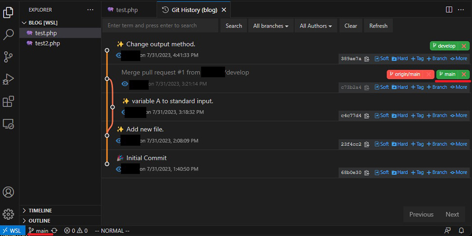Remove origin/main ref with X

coord(428,74)
